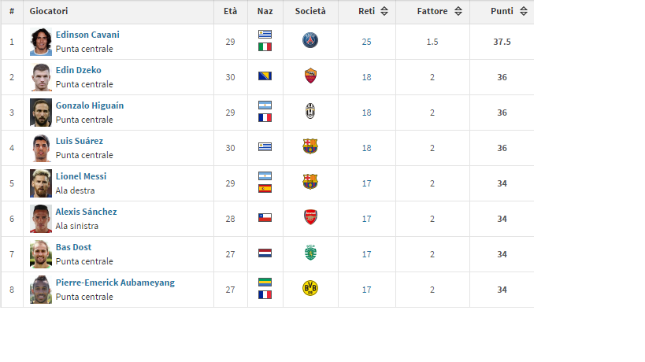Open Bas Dost's player photo thumbnail

tap(41, 254)
